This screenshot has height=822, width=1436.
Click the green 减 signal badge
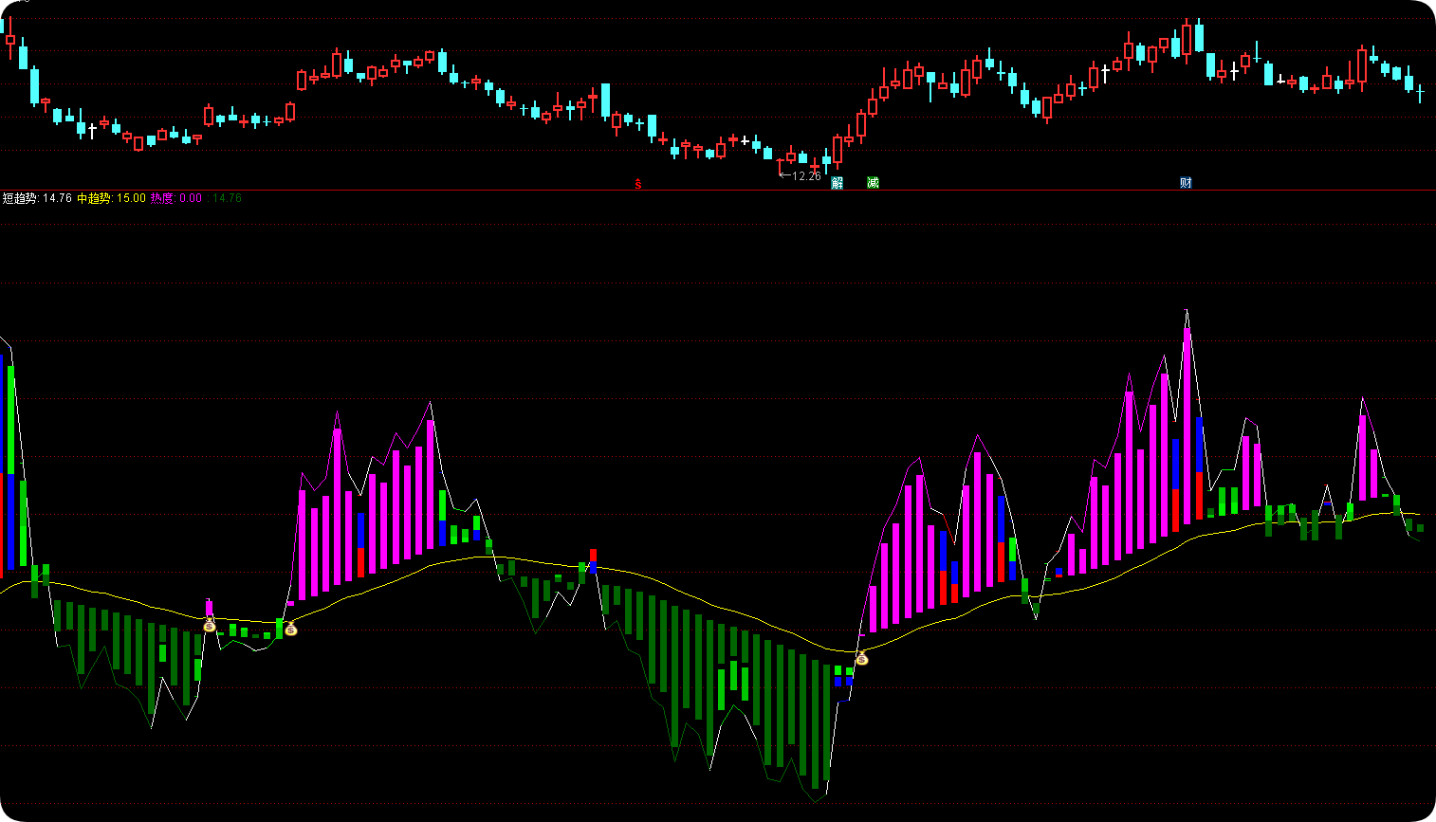point(873,183)
